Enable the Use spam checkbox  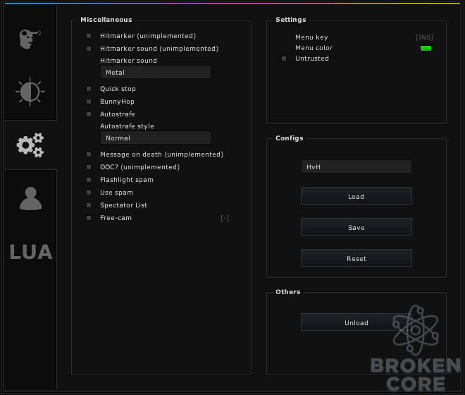(89, 193)
